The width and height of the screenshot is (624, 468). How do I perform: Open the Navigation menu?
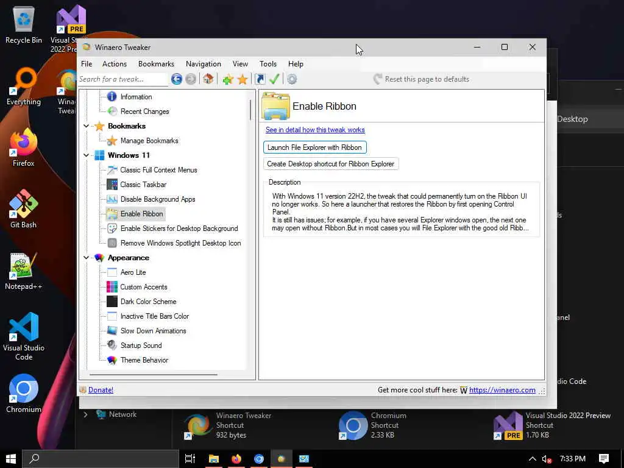pos(204,63)
